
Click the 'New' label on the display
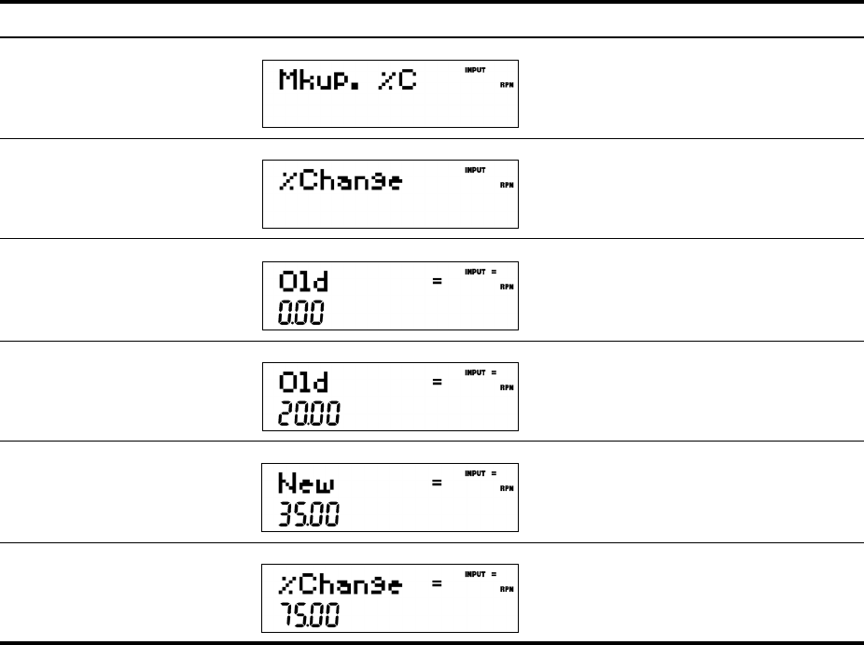point(305,484)
